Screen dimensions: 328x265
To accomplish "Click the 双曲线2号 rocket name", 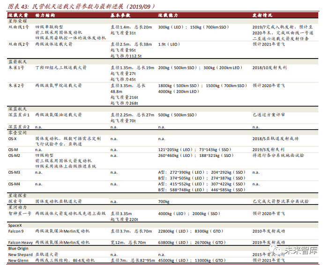I will 18,44.
